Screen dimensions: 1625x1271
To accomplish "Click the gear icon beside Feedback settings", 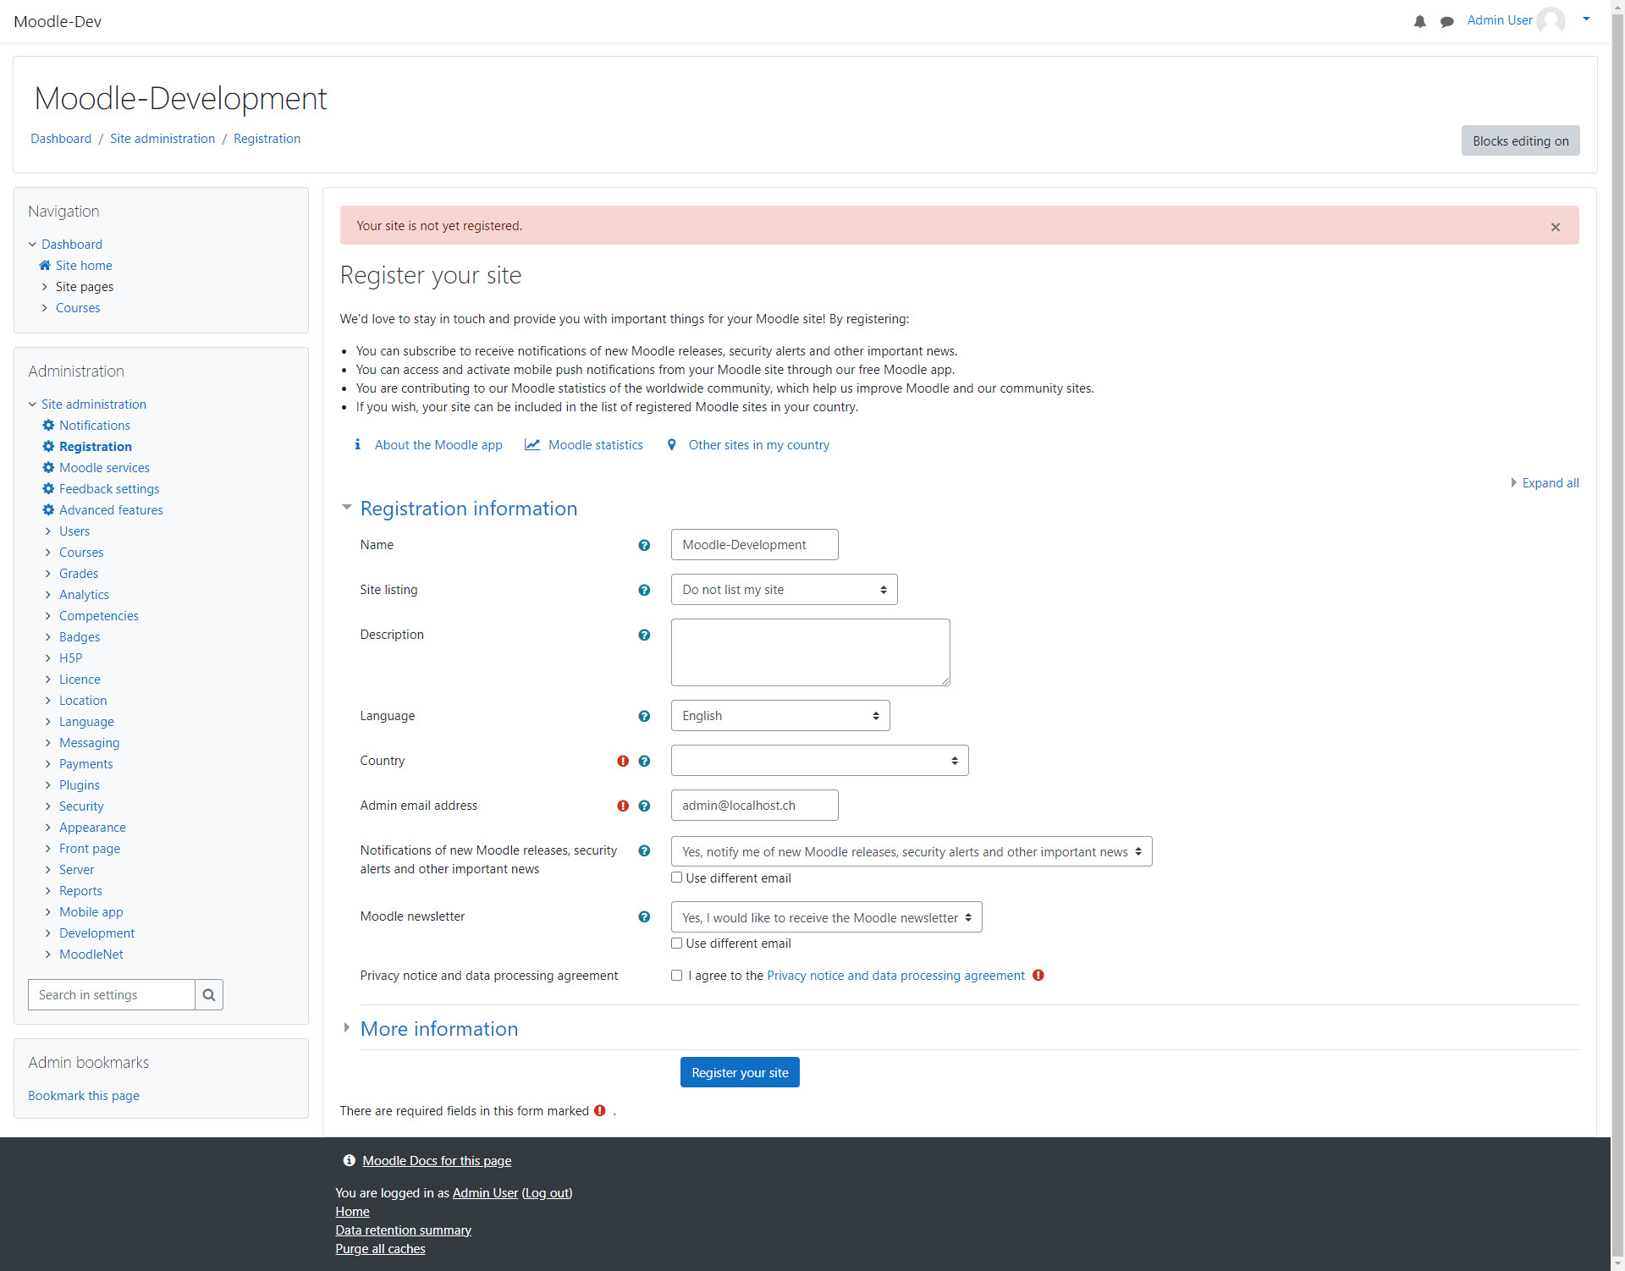I will 48,489.
